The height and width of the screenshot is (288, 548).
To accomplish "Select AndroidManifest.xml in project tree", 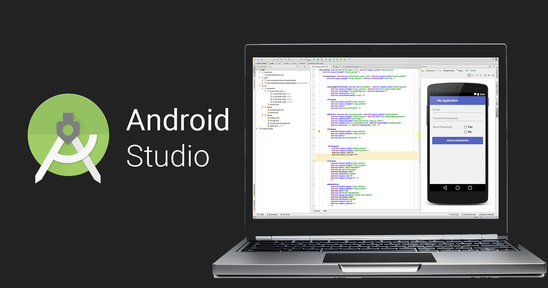I will click(x=274, y=75).
